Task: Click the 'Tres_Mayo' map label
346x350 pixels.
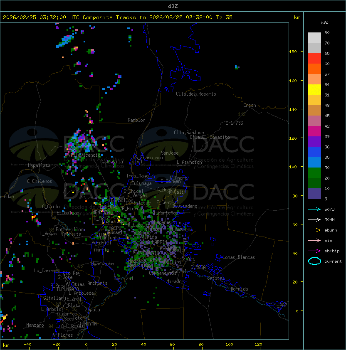Action: pos(137,176)
